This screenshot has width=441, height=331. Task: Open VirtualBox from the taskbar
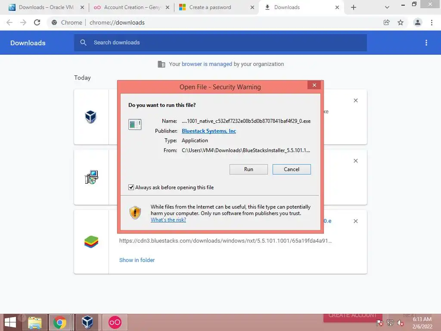[x=87, y=322]
